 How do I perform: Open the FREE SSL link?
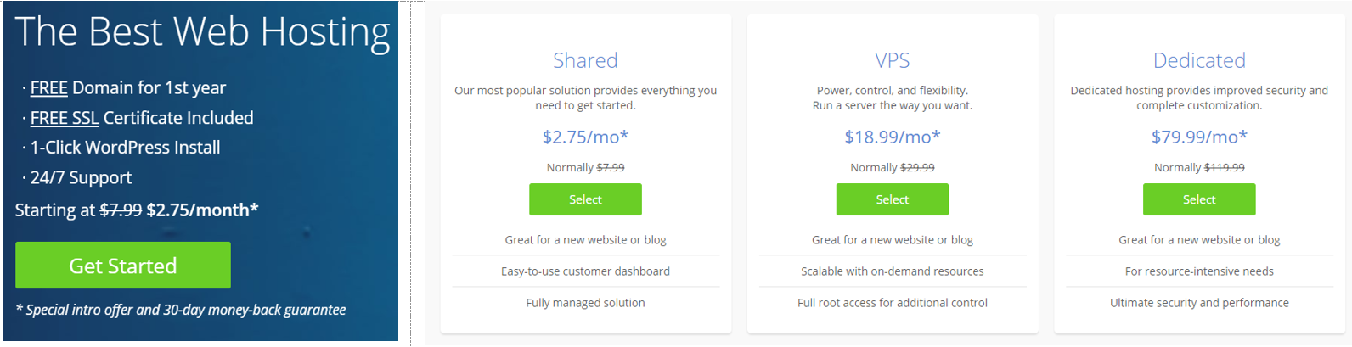[x=65, y=118]
